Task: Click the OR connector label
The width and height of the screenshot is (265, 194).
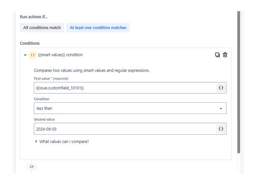Action: pyautogui.click(x=32, y=167)
